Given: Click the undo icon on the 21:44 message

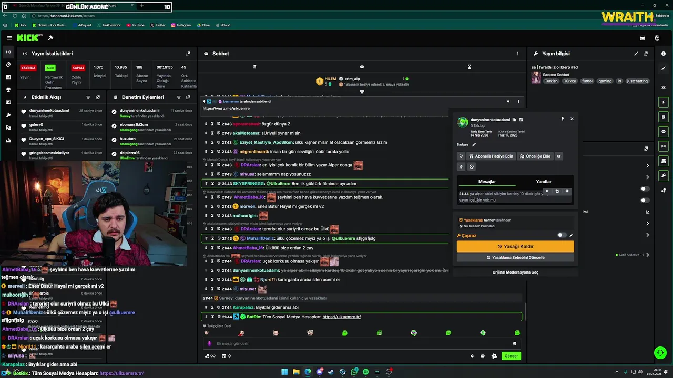Looking at the screenshot, I should coord(557,191).
